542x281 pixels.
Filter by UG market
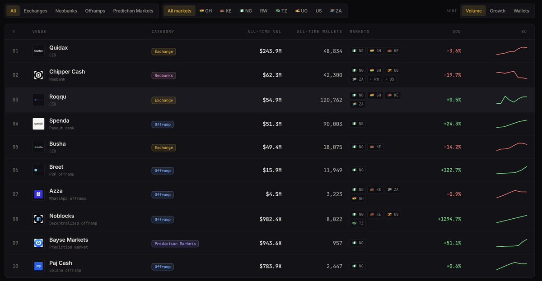pyautogui.click(x=301, y=11)
